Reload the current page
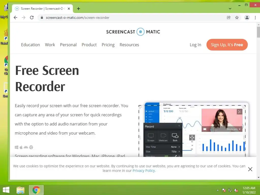The height and width of the screenshot is (195, 260). (32, 18)
